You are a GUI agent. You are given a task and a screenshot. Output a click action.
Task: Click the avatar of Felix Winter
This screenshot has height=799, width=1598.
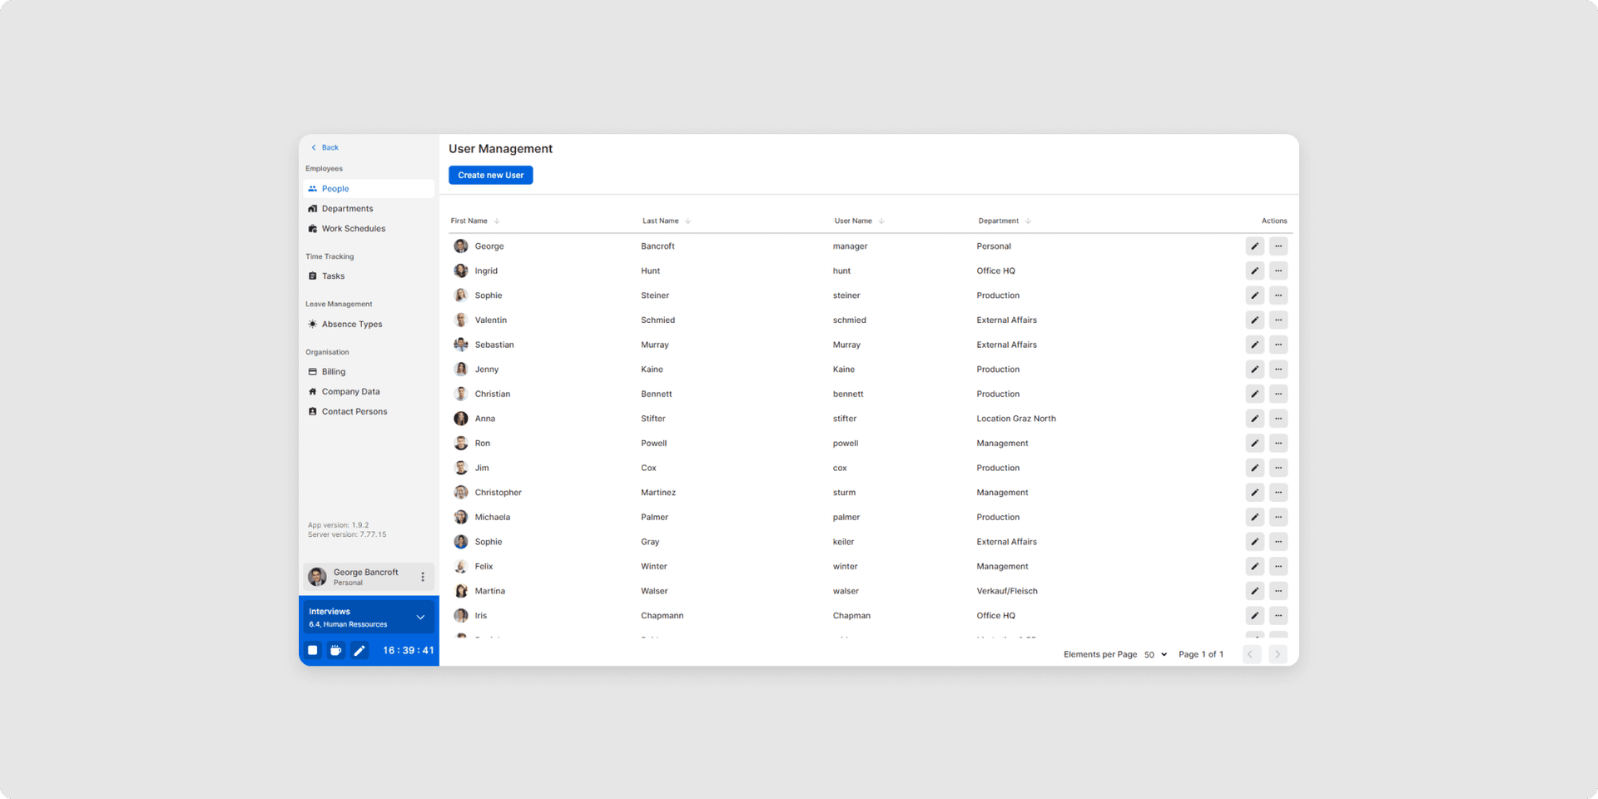(x=461, y=567)
